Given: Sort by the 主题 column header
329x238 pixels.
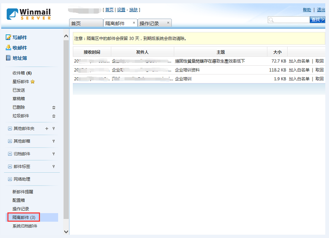Looking at the screenshot, I should [221, 52].
